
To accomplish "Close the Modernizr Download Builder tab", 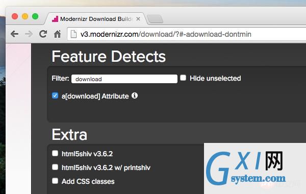I will click(x=138, y=19).
